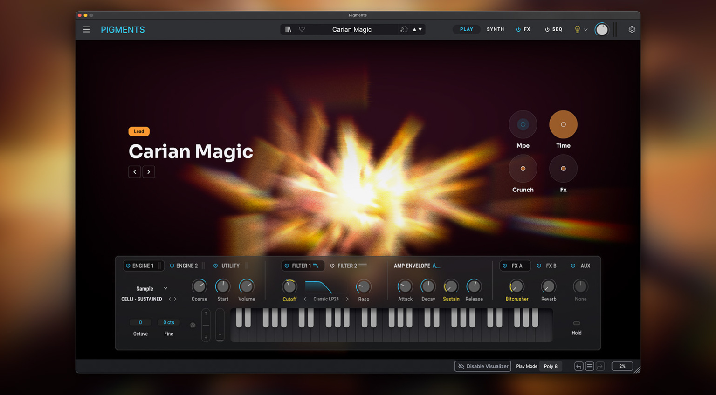Click the Disable Visualizer button
Viewport: 716px width, 395px height.
click(482, 366)
